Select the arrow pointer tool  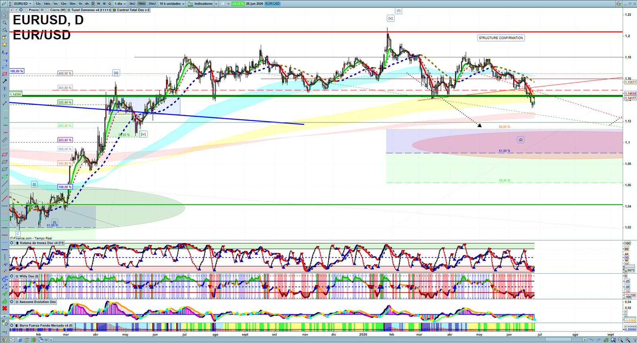click(x=5, y=16)
